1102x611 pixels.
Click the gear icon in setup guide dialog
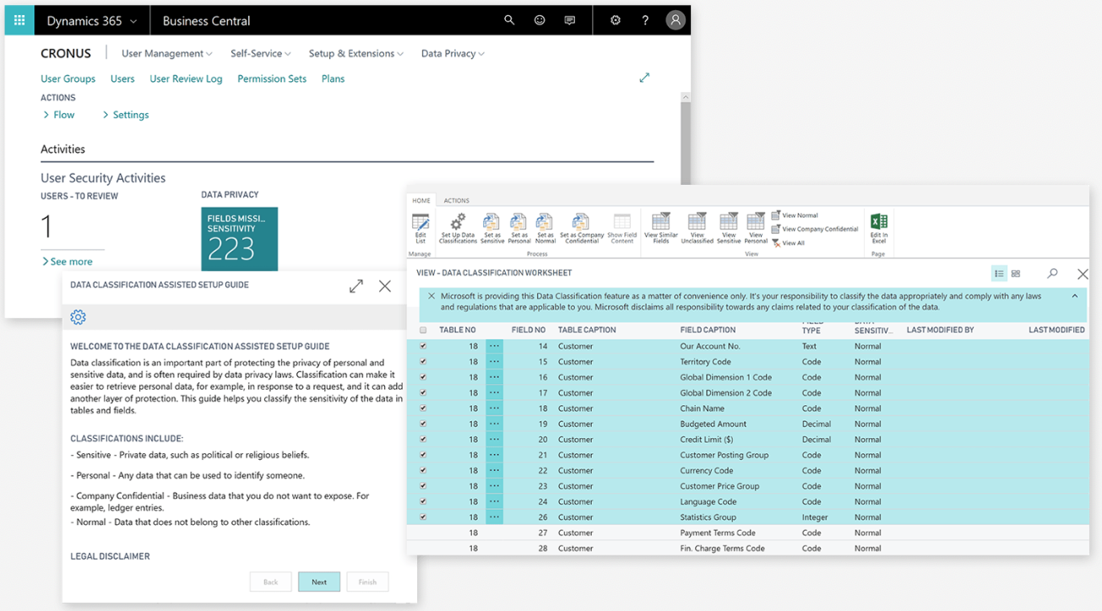point(79,317)
